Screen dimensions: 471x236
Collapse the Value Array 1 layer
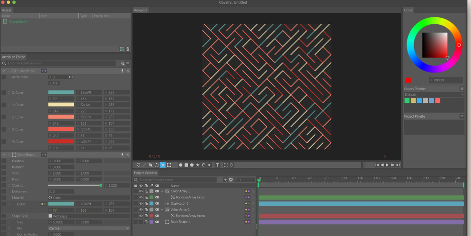[x=162, y=210]
